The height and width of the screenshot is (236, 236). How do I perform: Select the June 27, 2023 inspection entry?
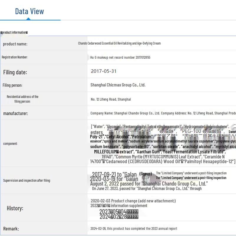click(147, 189)
